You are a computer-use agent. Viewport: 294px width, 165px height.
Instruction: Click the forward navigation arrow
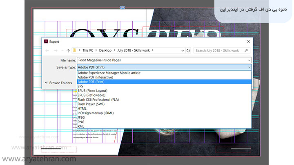[55, 51]
